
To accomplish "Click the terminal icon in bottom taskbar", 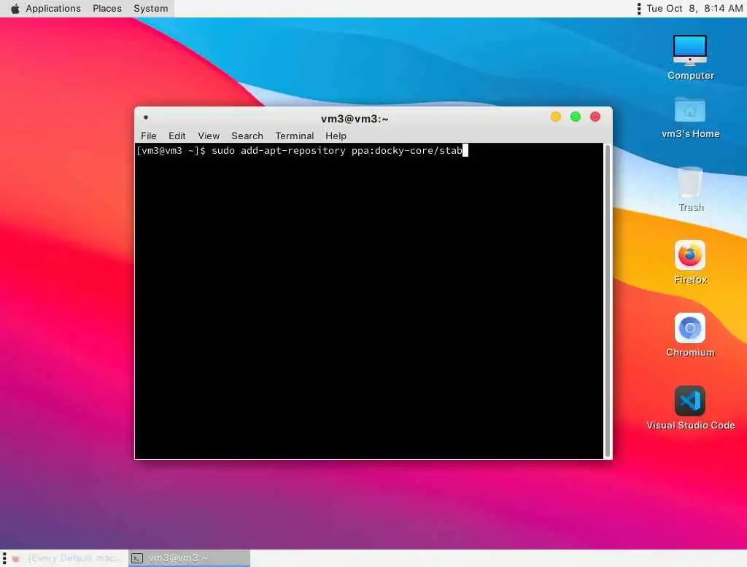I will [x=136, y=558].
